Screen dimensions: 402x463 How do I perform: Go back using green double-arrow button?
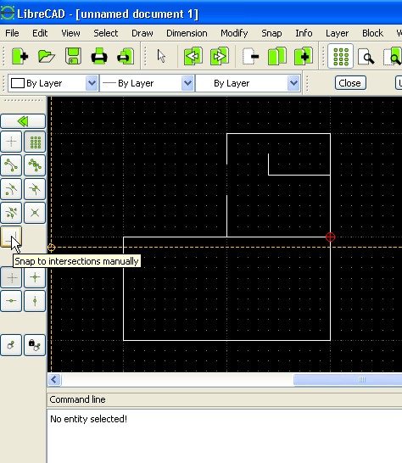pyautogui.click(x=23, y=121)
